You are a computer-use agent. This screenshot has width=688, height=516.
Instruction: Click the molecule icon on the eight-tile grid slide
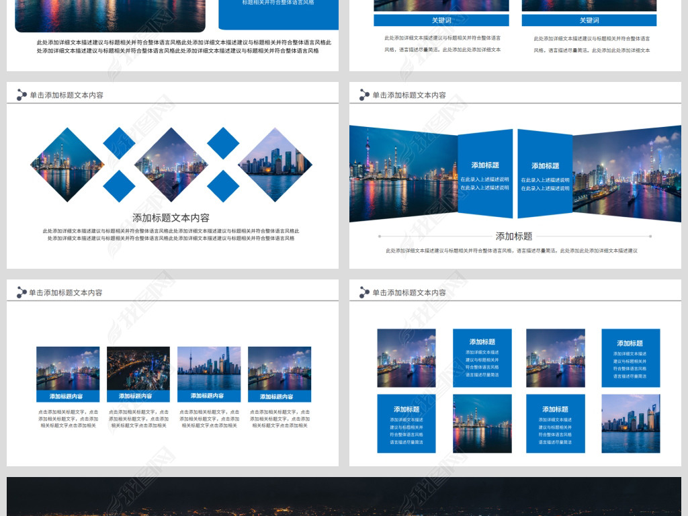coord(364,292)
